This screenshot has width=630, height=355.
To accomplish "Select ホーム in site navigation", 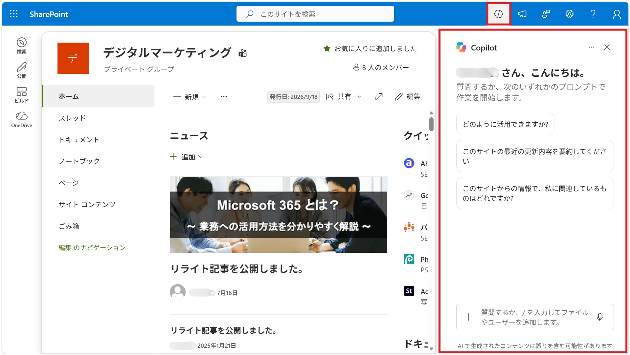I will (x=98, y=96).
